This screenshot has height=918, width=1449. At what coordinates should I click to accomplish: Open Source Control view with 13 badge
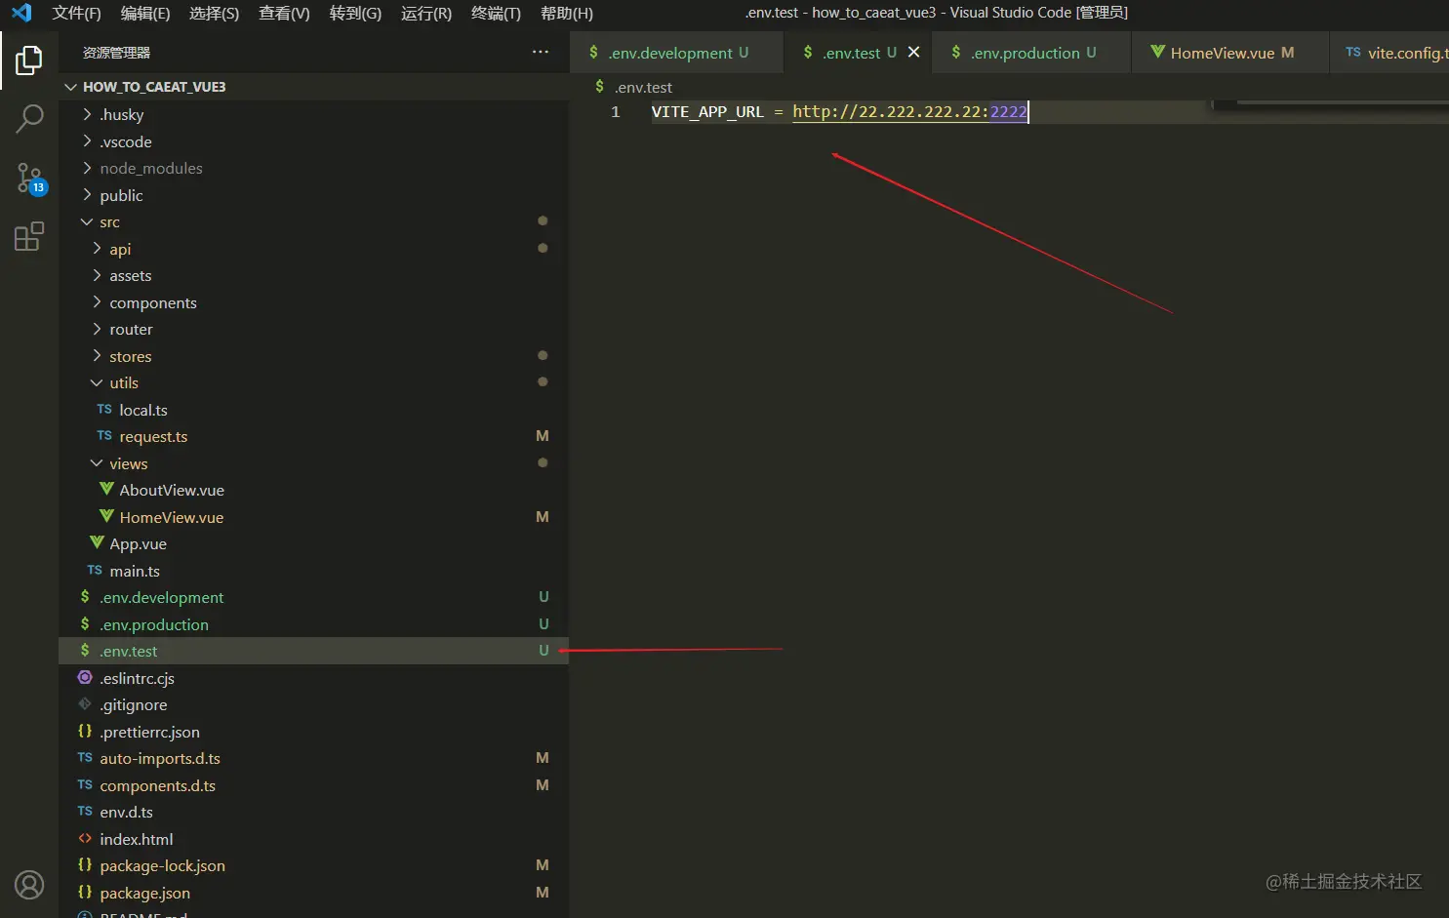pos(29,179)
